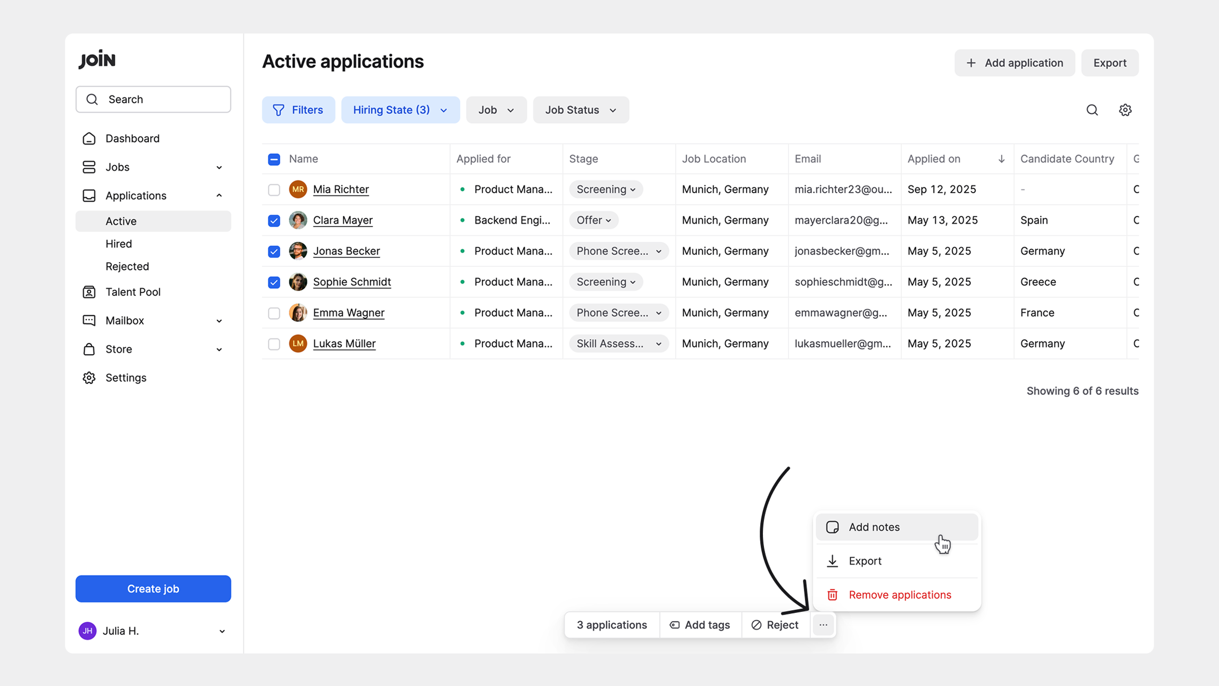
Task: Open Clara Mayer's Offer stage dropdown
Action: 593,220
